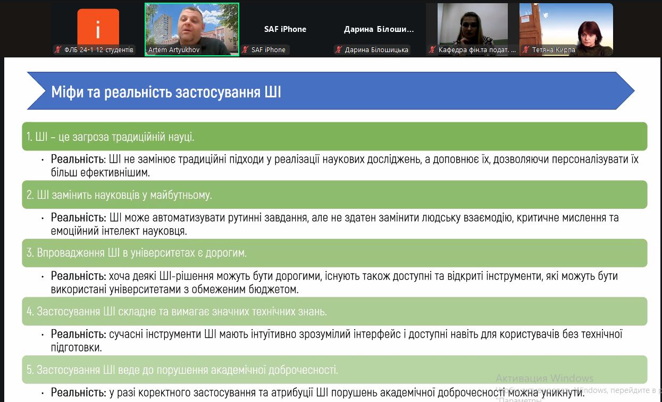Select the orange 'i' avatar of ФЛБ 24-1
662x402 pixels.
click(98, 27)
